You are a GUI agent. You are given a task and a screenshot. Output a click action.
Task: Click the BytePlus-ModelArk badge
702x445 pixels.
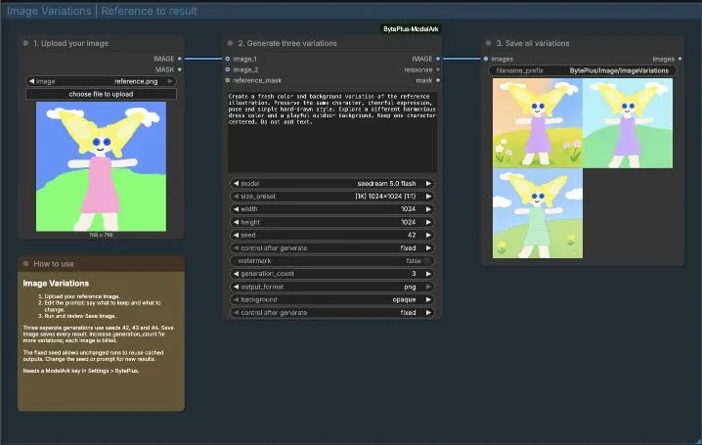pos(411,29)
